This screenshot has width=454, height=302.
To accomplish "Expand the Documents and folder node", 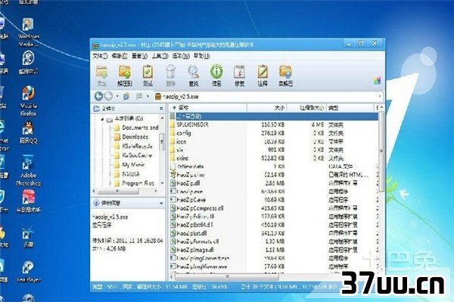I will (110, 128).
